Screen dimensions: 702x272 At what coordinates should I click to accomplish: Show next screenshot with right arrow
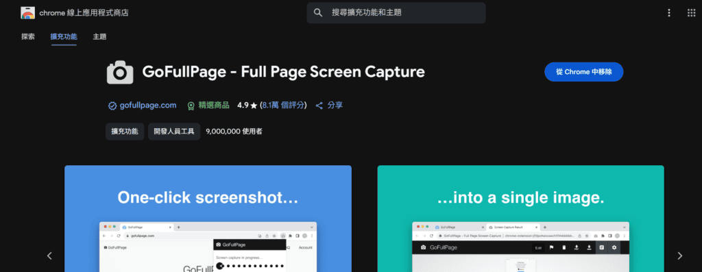click(x=679, y=256)
